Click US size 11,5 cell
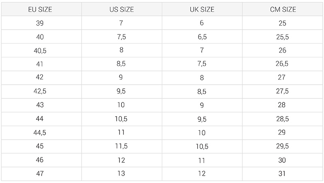324x183 pixels. pos(122,146)
